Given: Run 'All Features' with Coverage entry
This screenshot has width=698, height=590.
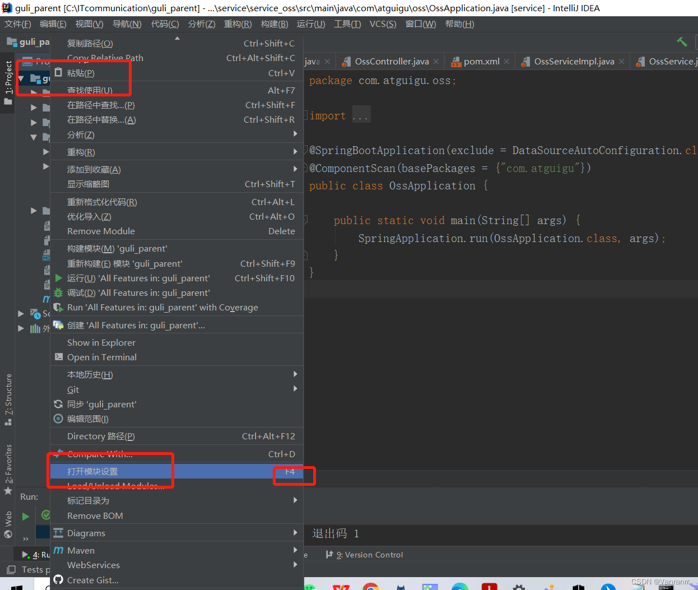Looking at the screenshot, I should (x=176, y=307).
